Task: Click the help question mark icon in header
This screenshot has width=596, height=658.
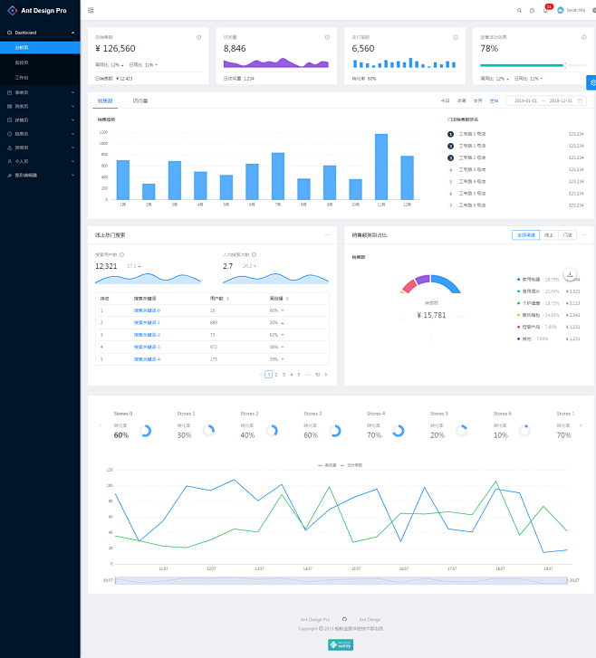Action: click(532, 10)
